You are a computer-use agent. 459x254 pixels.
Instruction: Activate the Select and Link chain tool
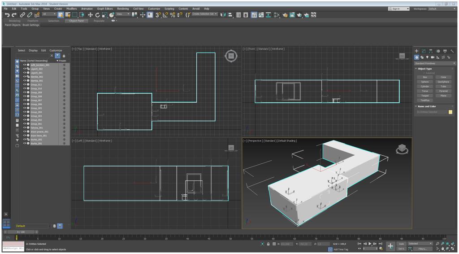[x=22, y=15]
